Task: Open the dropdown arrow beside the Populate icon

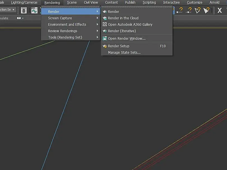Action: (23, 18)
